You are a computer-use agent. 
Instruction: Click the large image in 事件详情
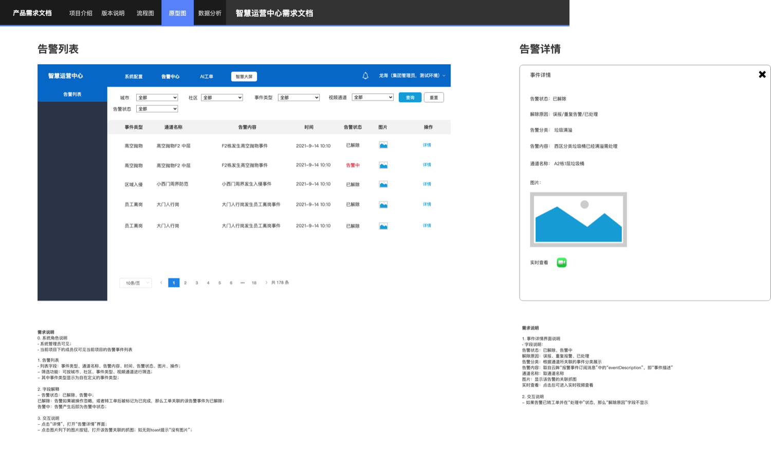[x=578, y=220]
